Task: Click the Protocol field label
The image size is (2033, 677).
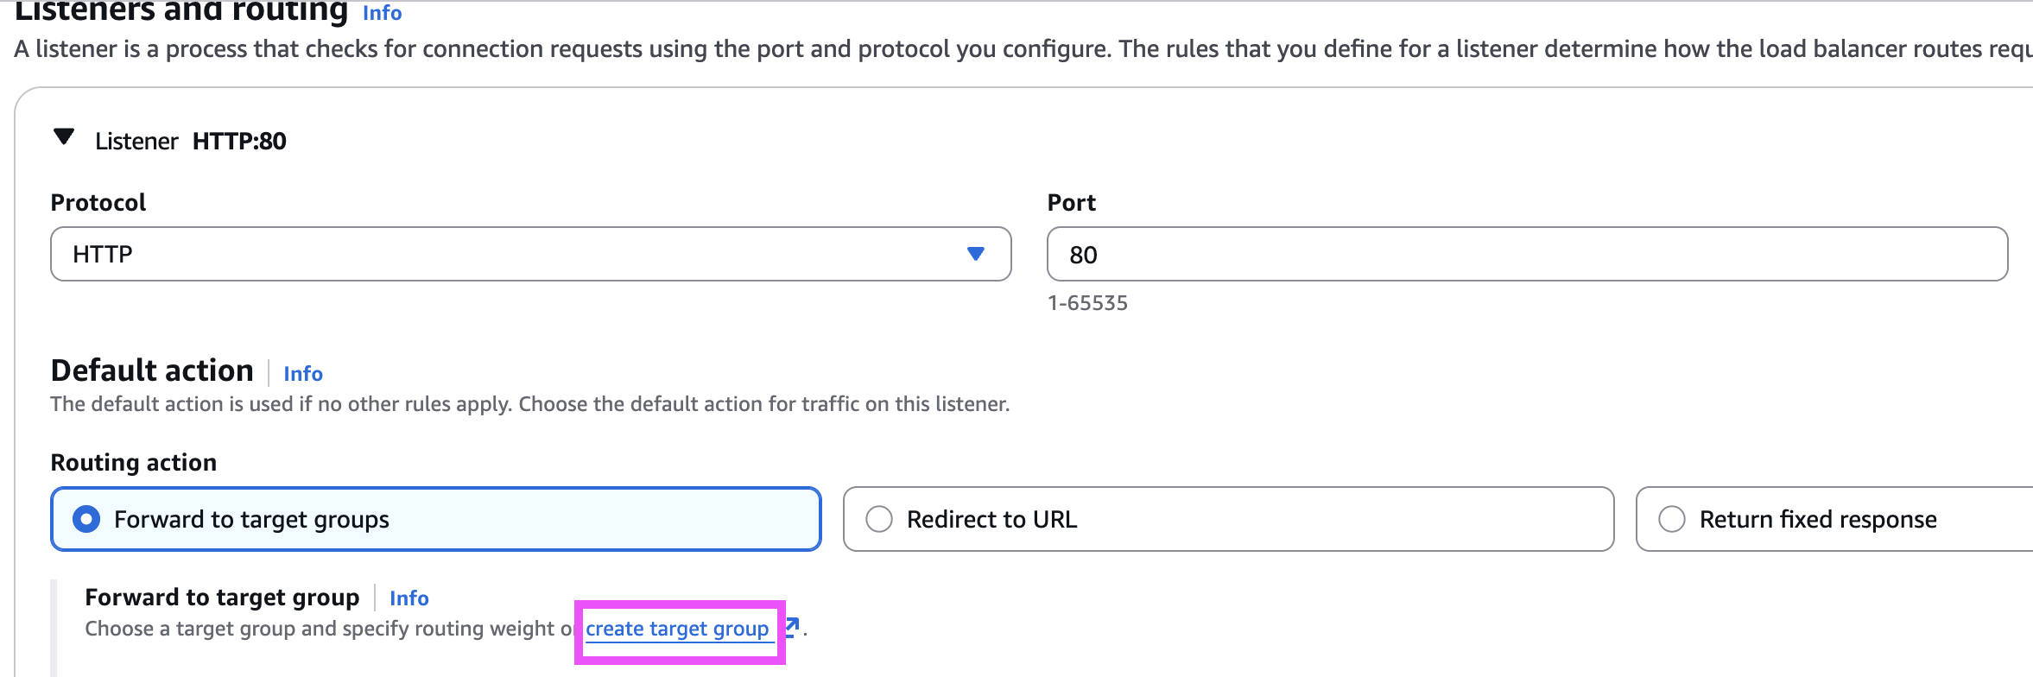Action: 98,202
